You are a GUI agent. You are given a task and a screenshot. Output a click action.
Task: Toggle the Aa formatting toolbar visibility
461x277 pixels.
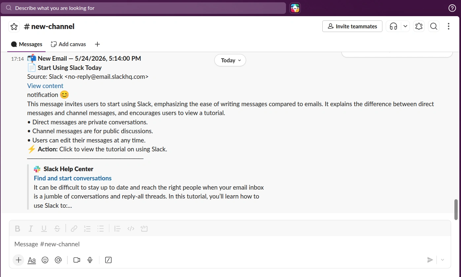coord(32,260)
